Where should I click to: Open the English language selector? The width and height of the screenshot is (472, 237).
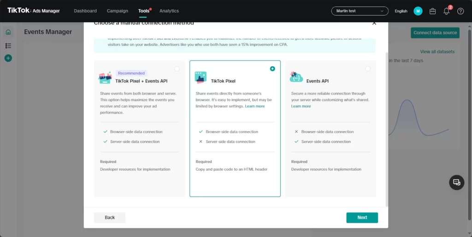401,11
